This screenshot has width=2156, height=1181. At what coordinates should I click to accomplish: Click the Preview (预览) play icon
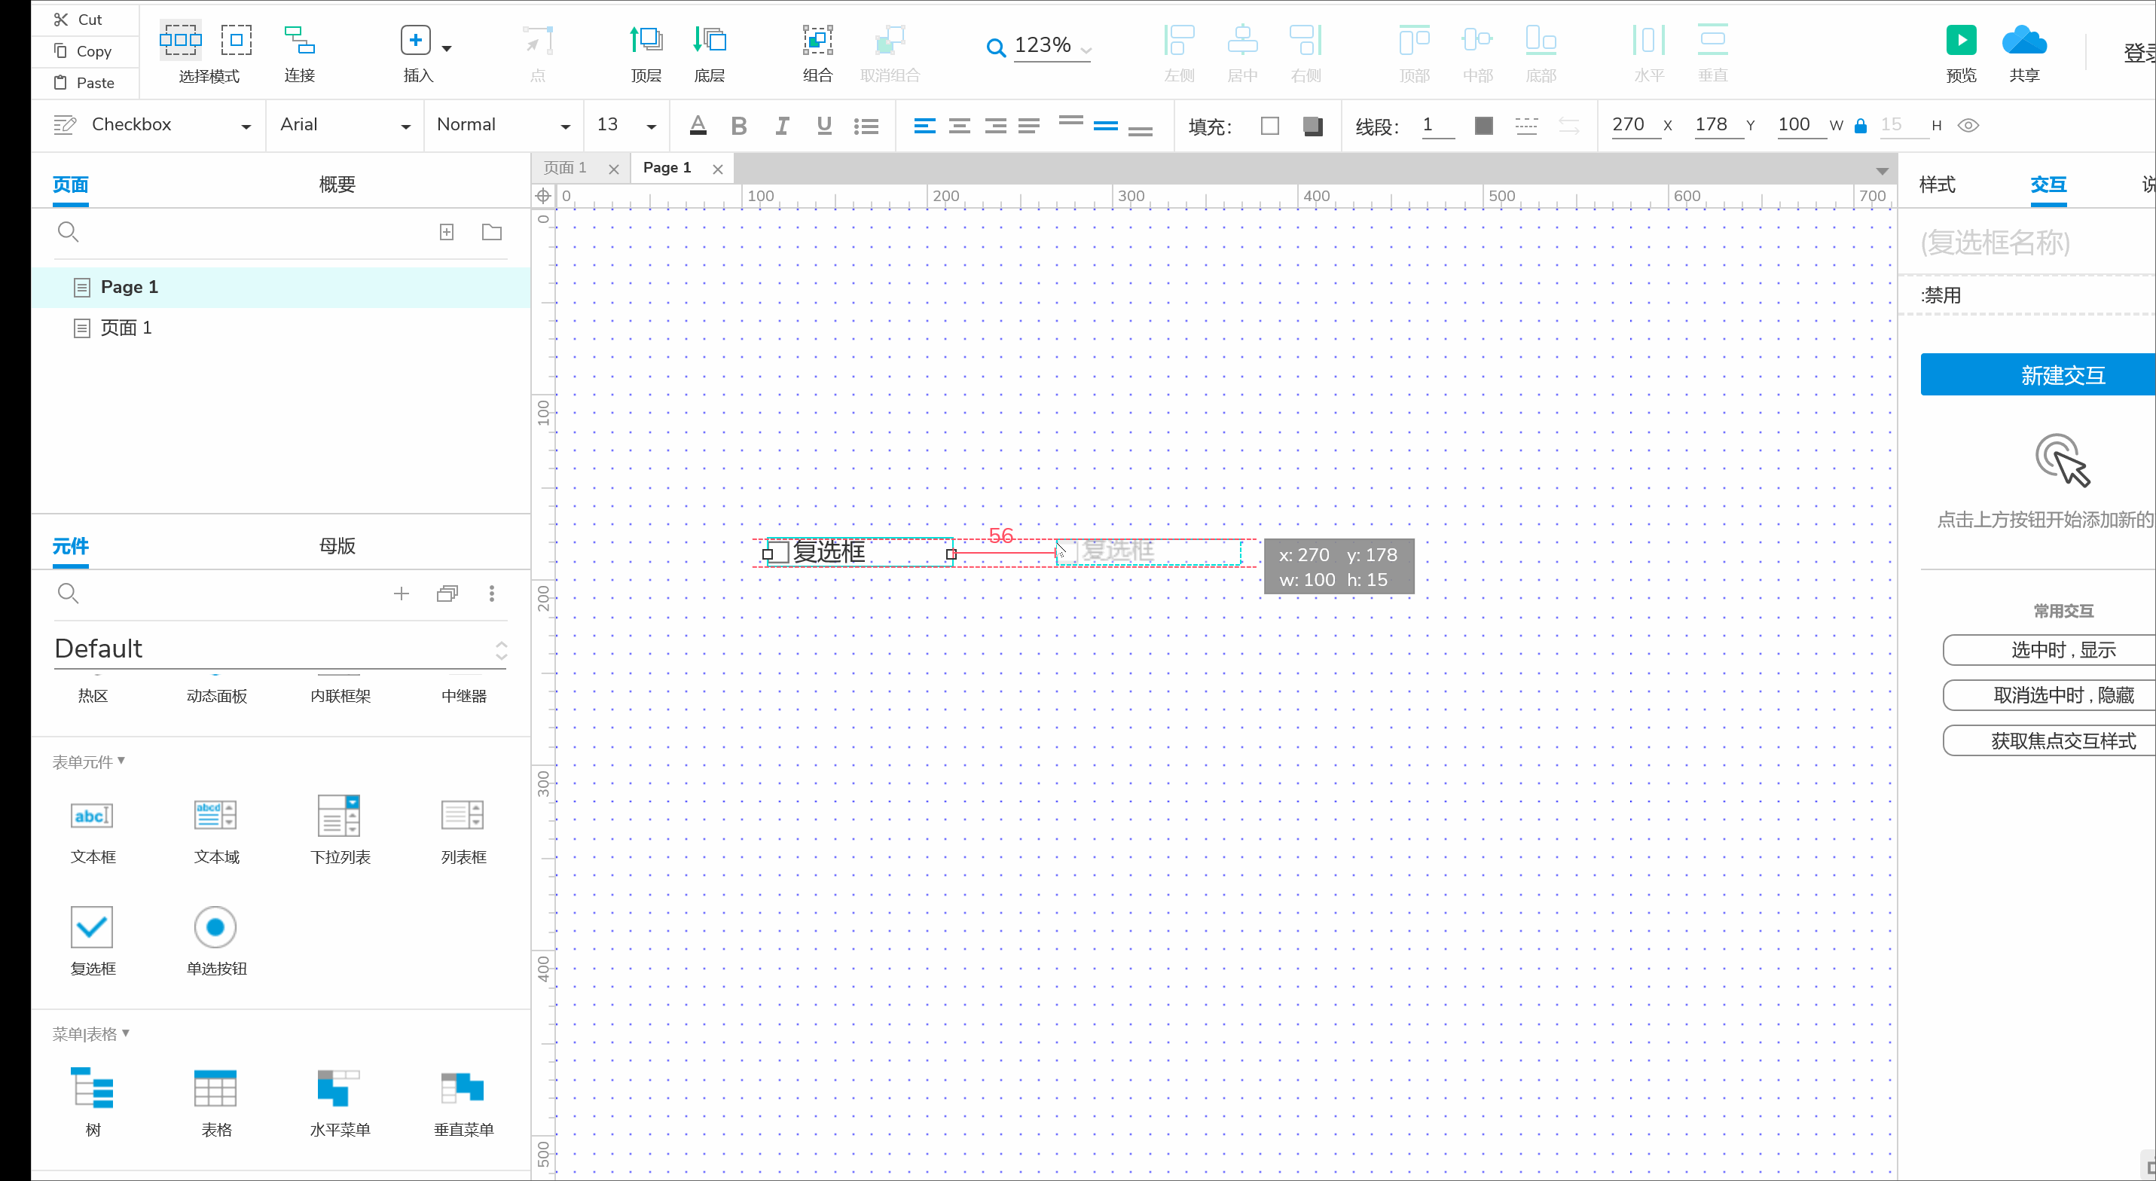point(1961,40)
